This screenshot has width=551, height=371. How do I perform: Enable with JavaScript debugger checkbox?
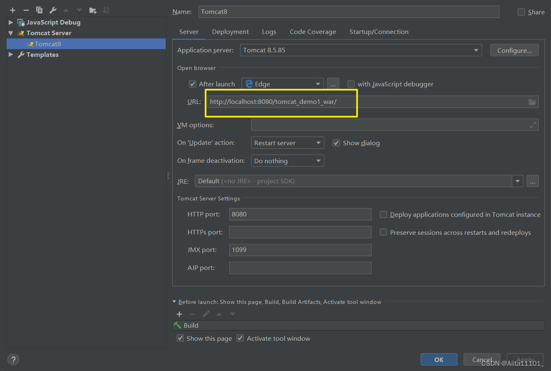click(x=351, y=84)
